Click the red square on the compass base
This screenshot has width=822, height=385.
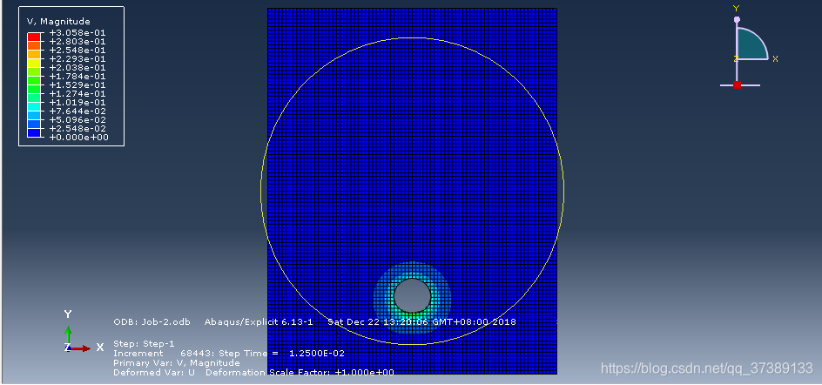[737, 84]
